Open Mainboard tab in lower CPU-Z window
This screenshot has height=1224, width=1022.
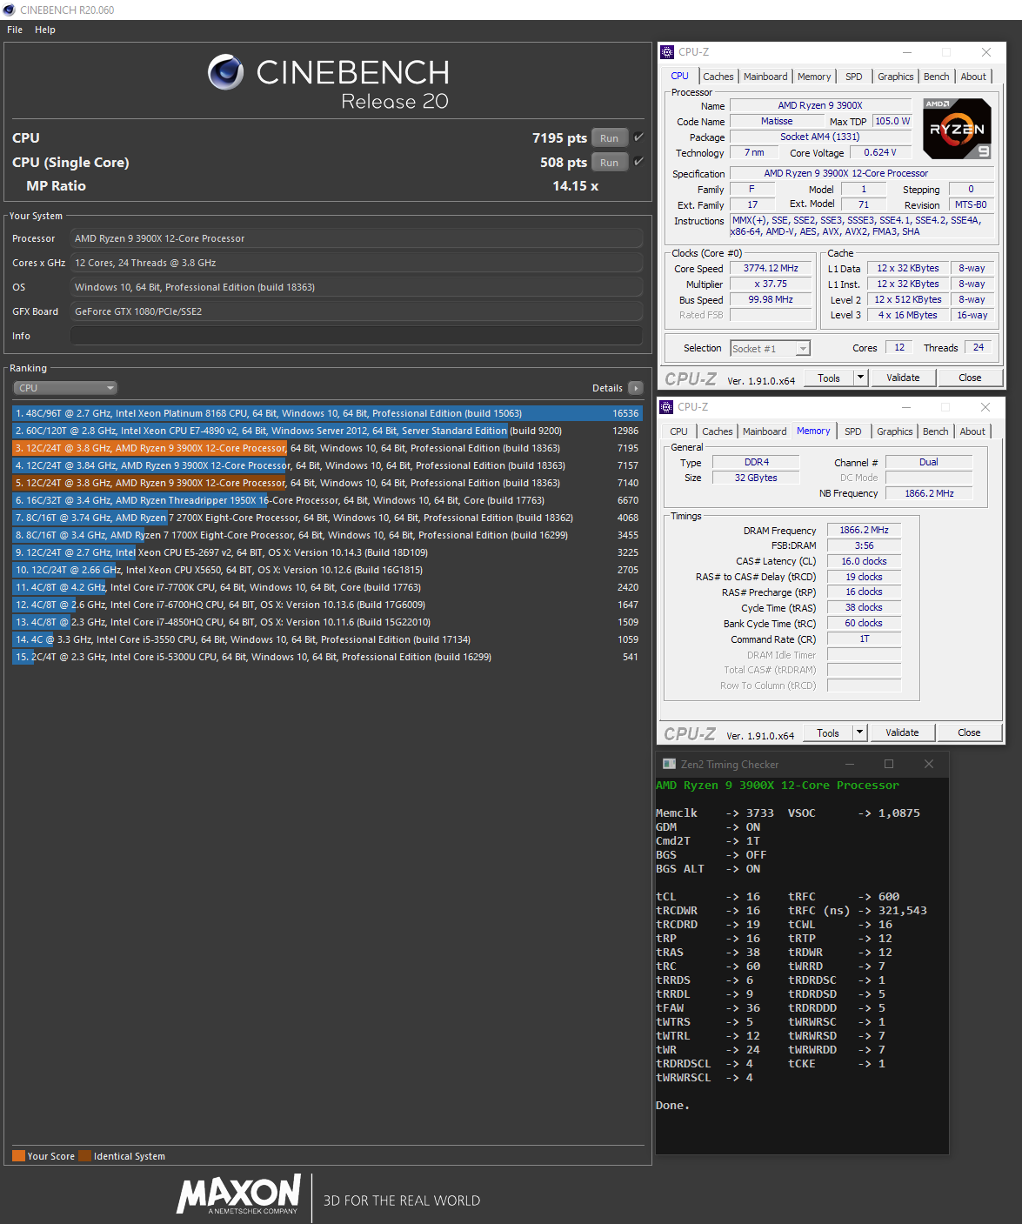point(765,431)
